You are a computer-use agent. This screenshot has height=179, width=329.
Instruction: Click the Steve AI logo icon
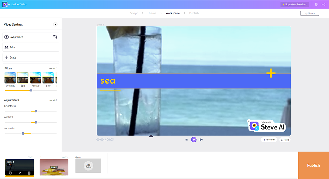pos(4,4)
